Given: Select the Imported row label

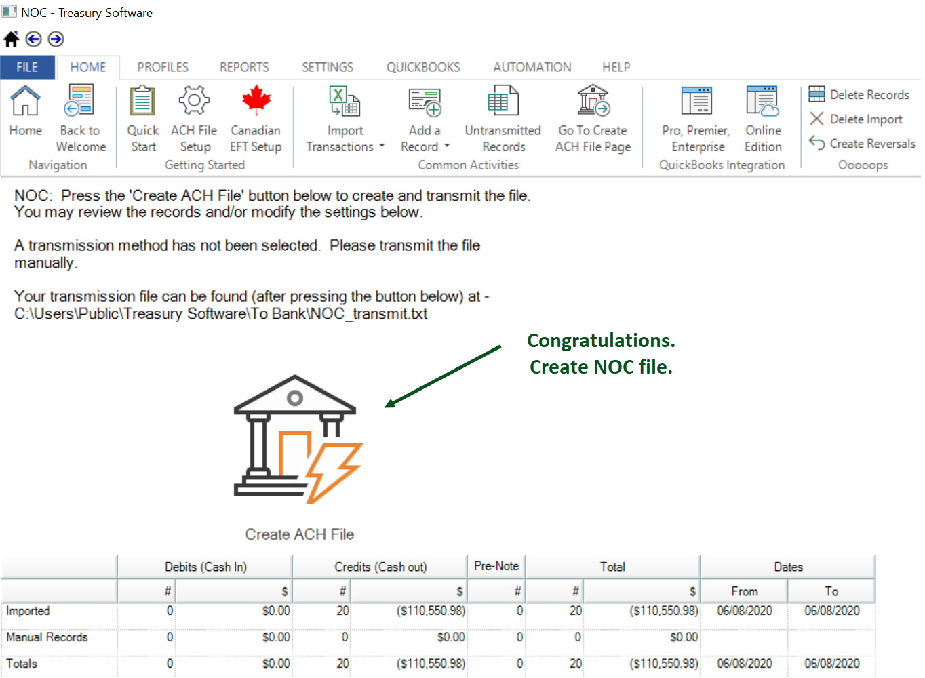Looking at the screenshot, I should click(x=28, y=611).
